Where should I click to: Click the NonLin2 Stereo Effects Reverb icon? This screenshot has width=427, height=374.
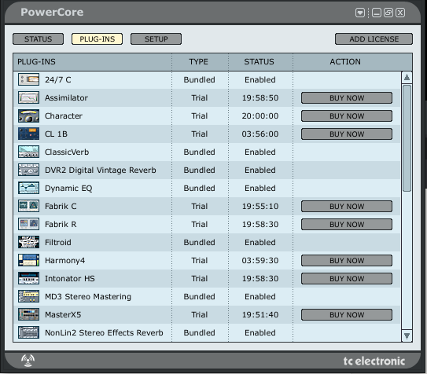(x=28, y=332)
